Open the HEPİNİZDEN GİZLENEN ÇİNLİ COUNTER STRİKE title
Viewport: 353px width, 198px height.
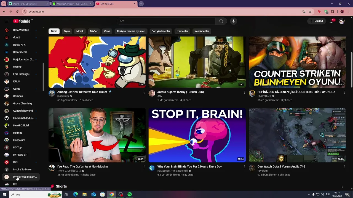tap(296, 92)
